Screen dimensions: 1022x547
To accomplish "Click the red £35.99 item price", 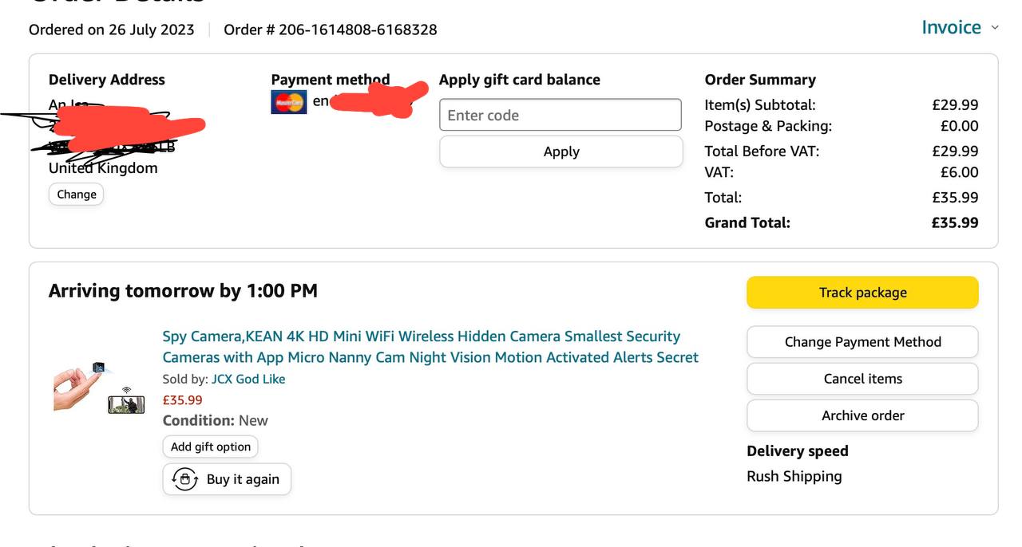I will point(182,400).
